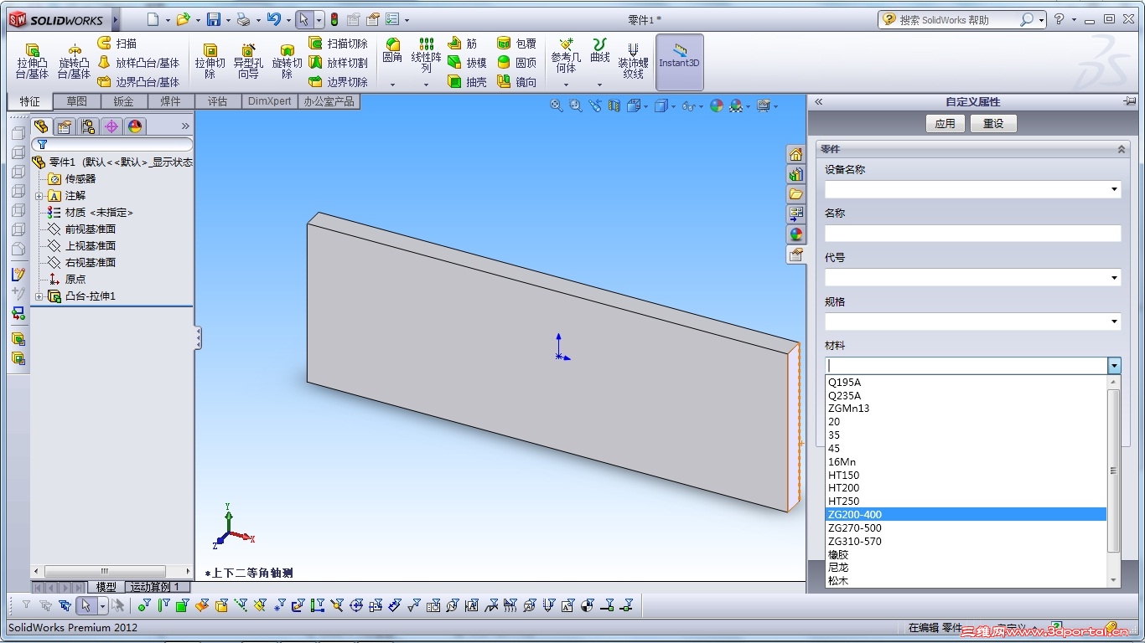Open the dropdown arrow under 圆角
The image size is (1145, 643).
click(392, 84)
